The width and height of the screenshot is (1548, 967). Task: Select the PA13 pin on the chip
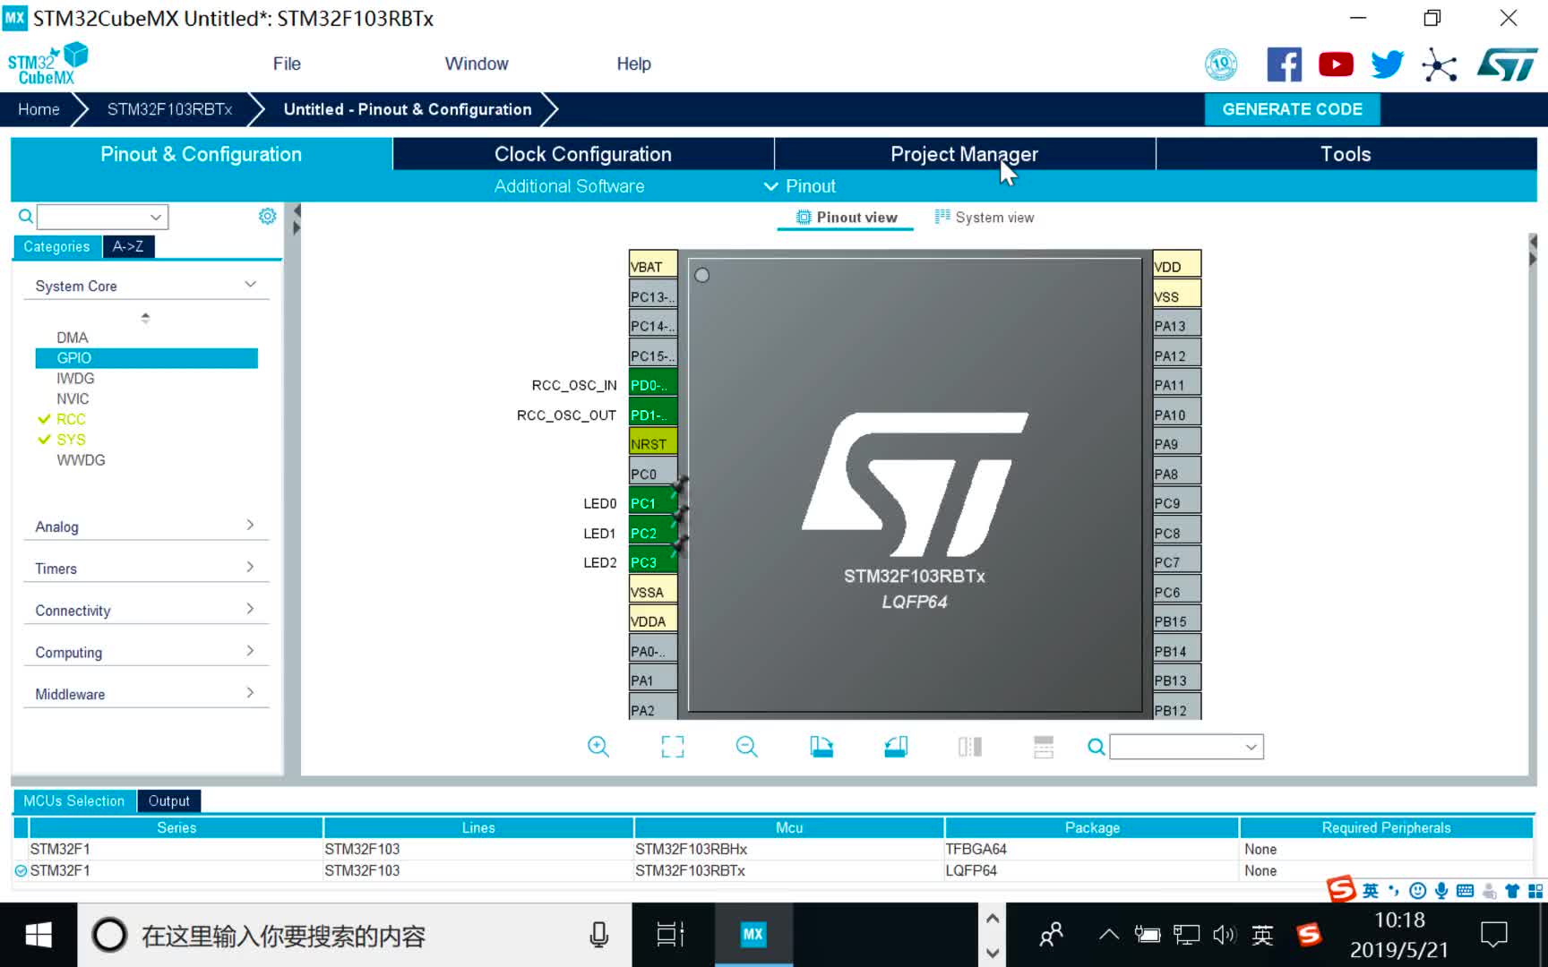click(x=1177, y=326)
